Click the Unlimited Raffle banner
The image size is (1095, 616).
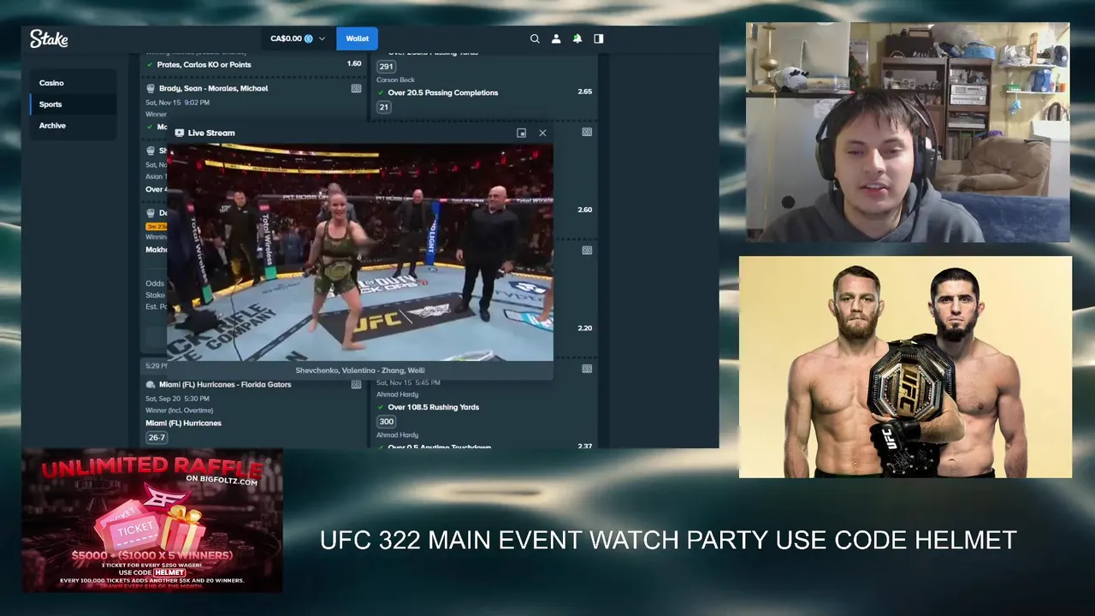coord(152,521)
